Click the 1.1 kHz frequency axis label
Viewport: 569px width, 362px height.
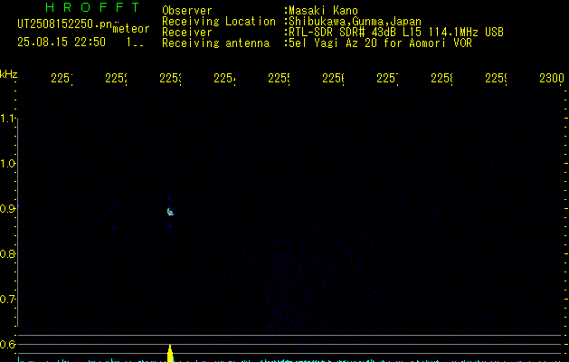(x=8, y=118)
